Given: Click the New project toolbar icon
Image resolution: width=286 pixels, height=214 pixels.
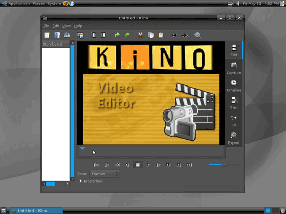Looking at the screenshot, I should pyautogui.click(x=47, y=35).
